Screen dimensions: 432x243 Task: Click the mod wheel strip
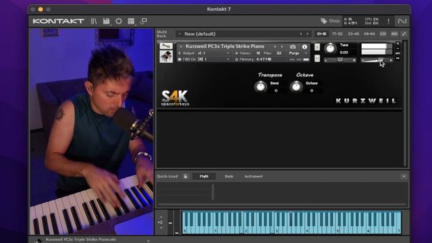pyautogui.click(x=177, y=223)
